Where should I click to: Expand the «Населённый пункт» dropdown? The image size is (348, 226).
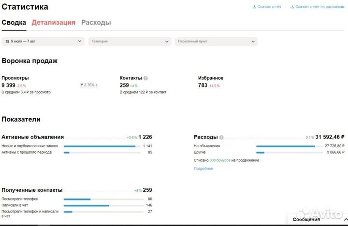[x=216, y=42]
